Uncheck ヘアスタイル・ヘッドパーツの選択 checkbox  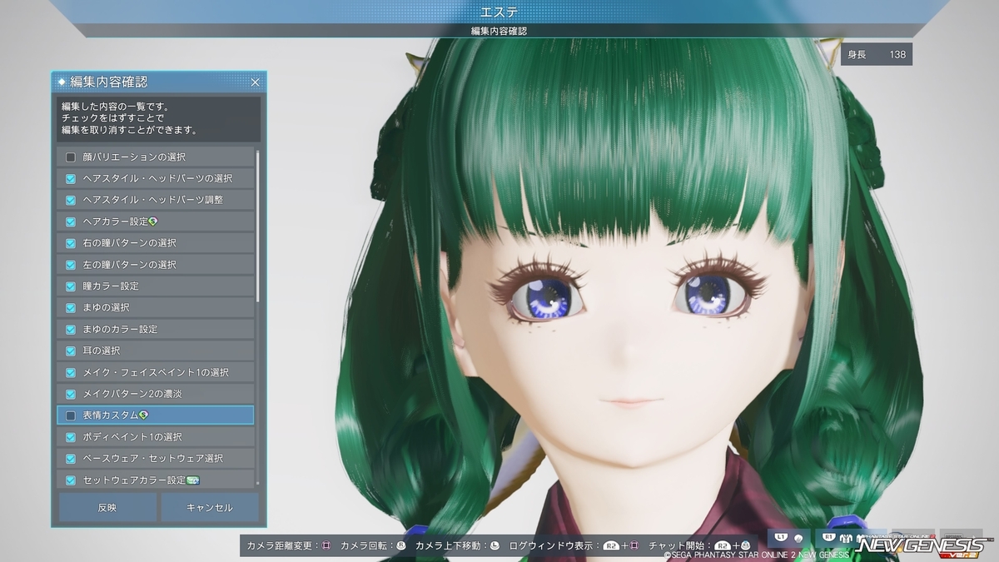click(x=71, y=178)
